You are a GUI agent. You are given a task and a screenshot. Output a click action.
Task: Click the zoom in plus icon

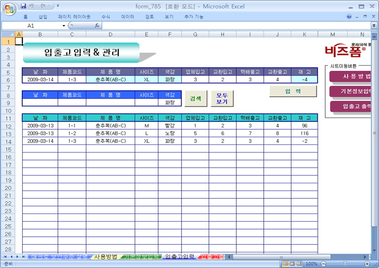(366, 264)
